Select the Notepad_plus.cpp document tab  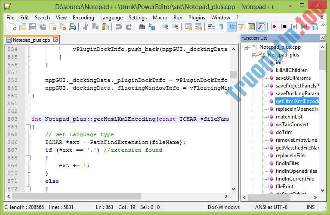(x=31, y=40)
